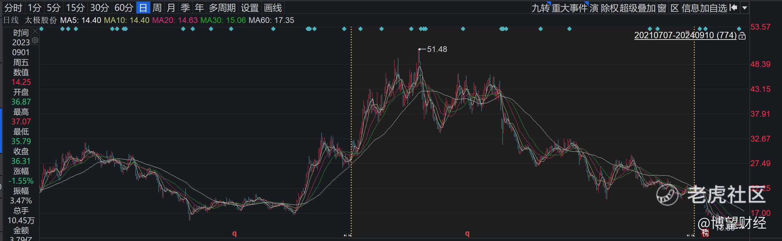Select the 日 daily K-line tab
Image resolution: width=782 pixels, height=241 pixels.
click(143, 8)
